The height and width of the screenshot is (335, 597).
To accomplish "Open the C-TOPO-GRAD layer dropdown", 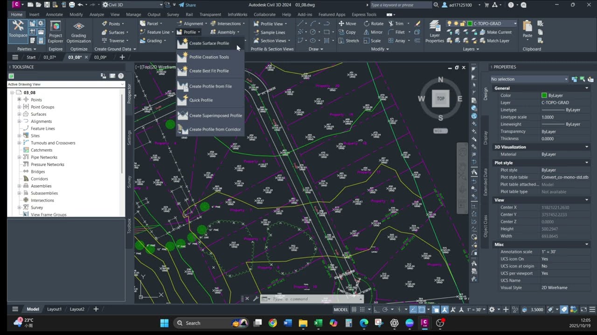I will [x=515, y=23].
